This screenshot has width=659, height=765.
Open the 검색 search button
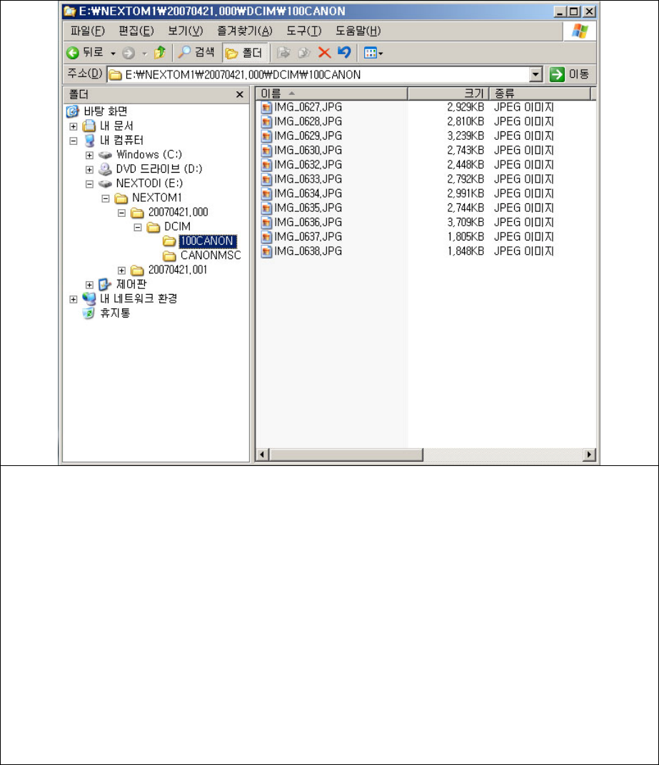197,52
